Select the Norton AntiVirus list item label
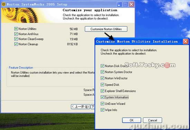 click(x=28, y=34)
